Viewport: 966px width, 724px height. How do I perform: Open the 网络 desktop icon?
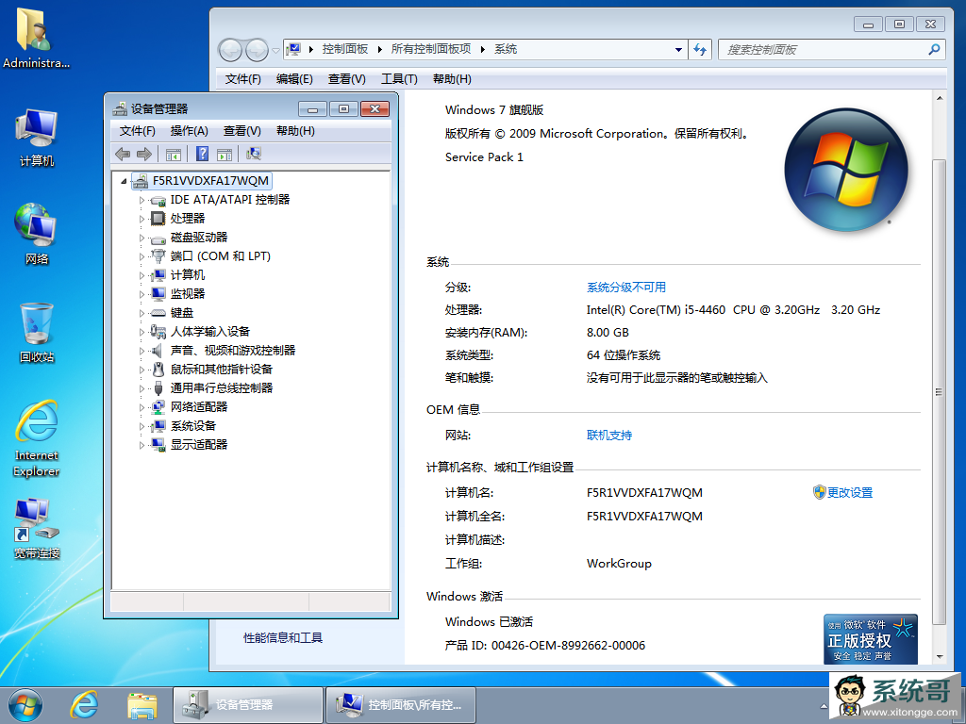tap(37, 235)
